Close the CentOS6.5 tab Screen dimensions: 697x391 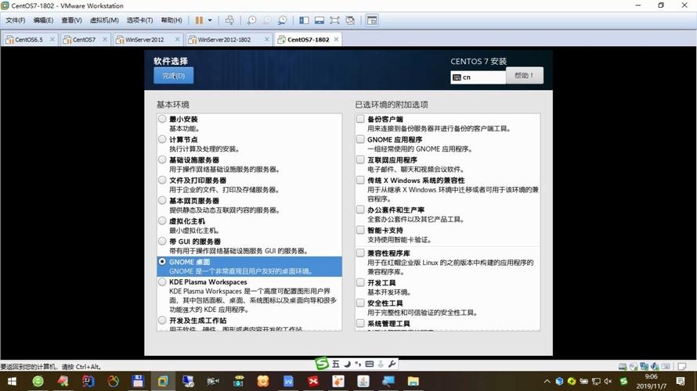pos(53,39)
